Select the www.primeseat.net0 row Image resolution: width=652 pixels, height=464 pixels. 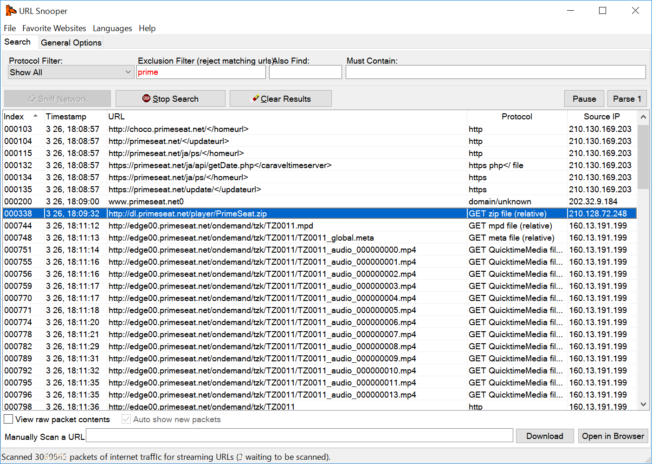pos(320,202)
